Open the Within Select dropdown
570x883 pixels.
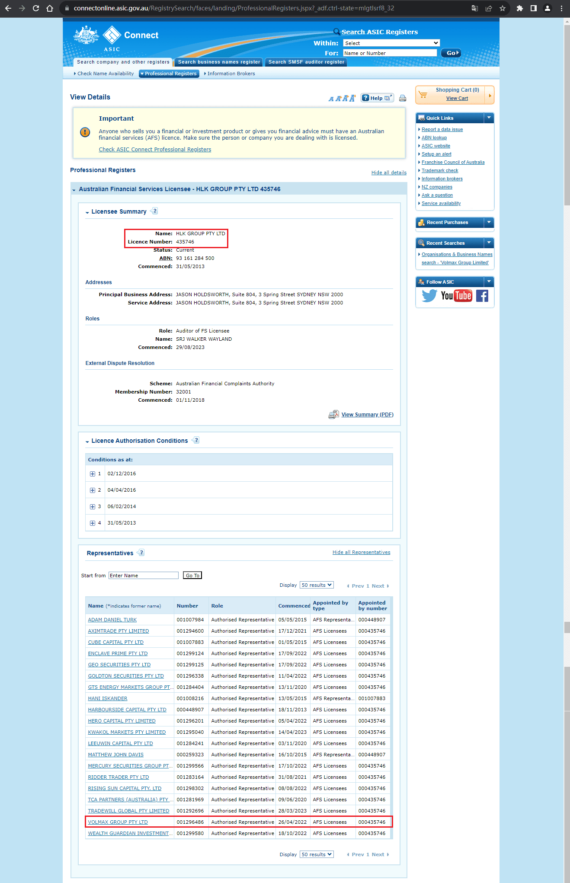391,43
